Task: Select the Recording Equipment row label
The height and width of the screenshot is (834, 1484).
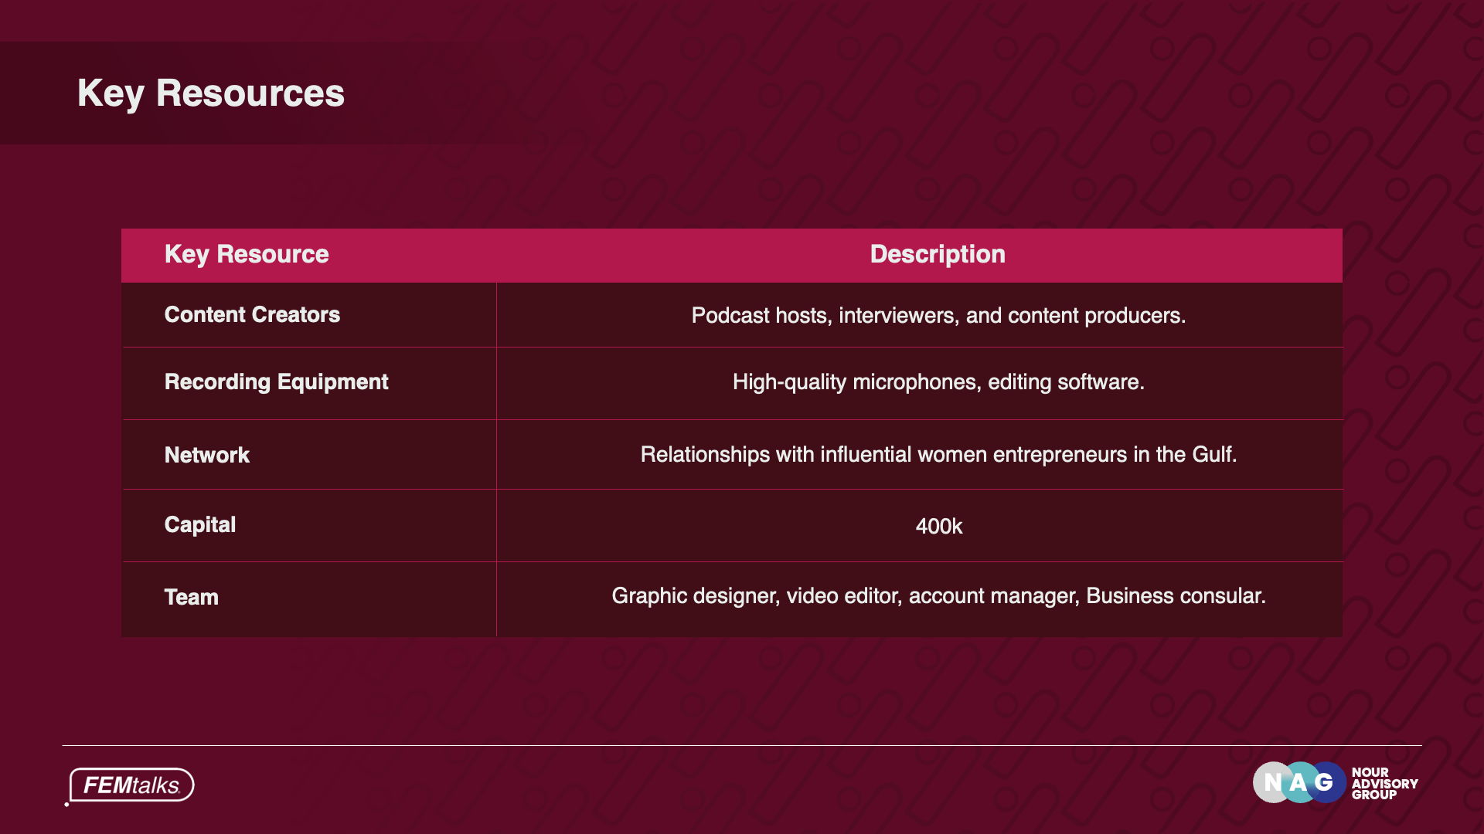Action: [x=276, y=381]
